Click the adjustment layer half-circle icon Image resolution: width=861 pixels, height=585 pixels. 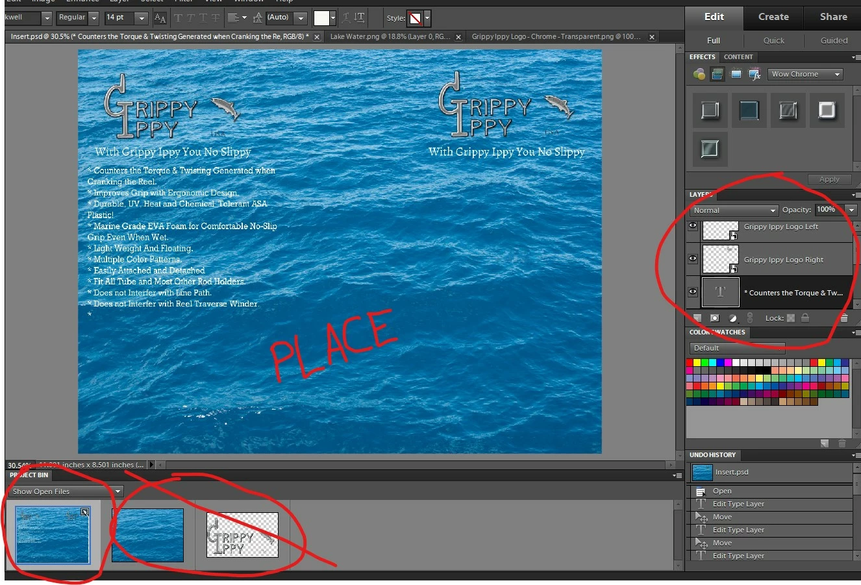[732, 318]
